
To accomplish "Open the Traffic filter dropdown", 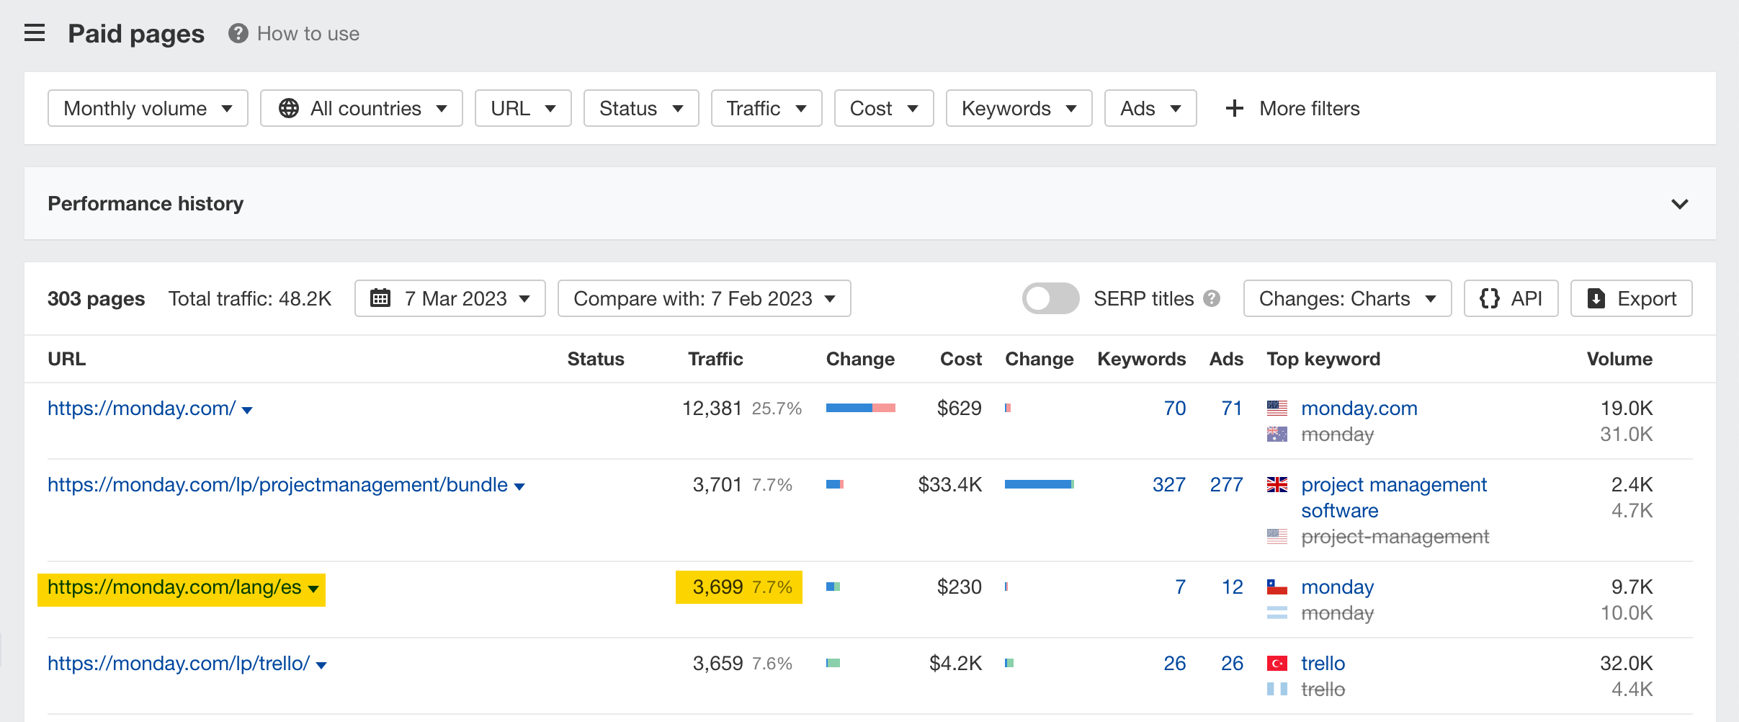I will 766,108.
